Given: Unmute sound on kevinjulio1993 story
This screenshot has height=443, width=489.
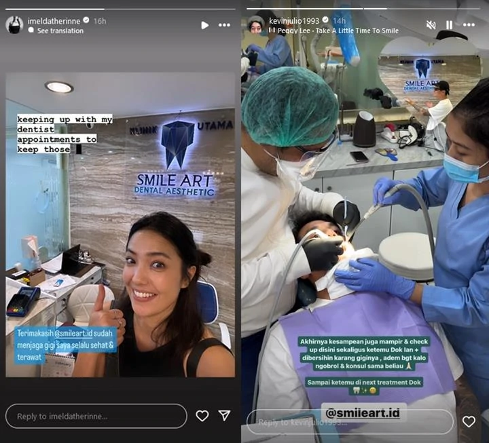Looking at the screenshot, I should click(x=431, y=25).
